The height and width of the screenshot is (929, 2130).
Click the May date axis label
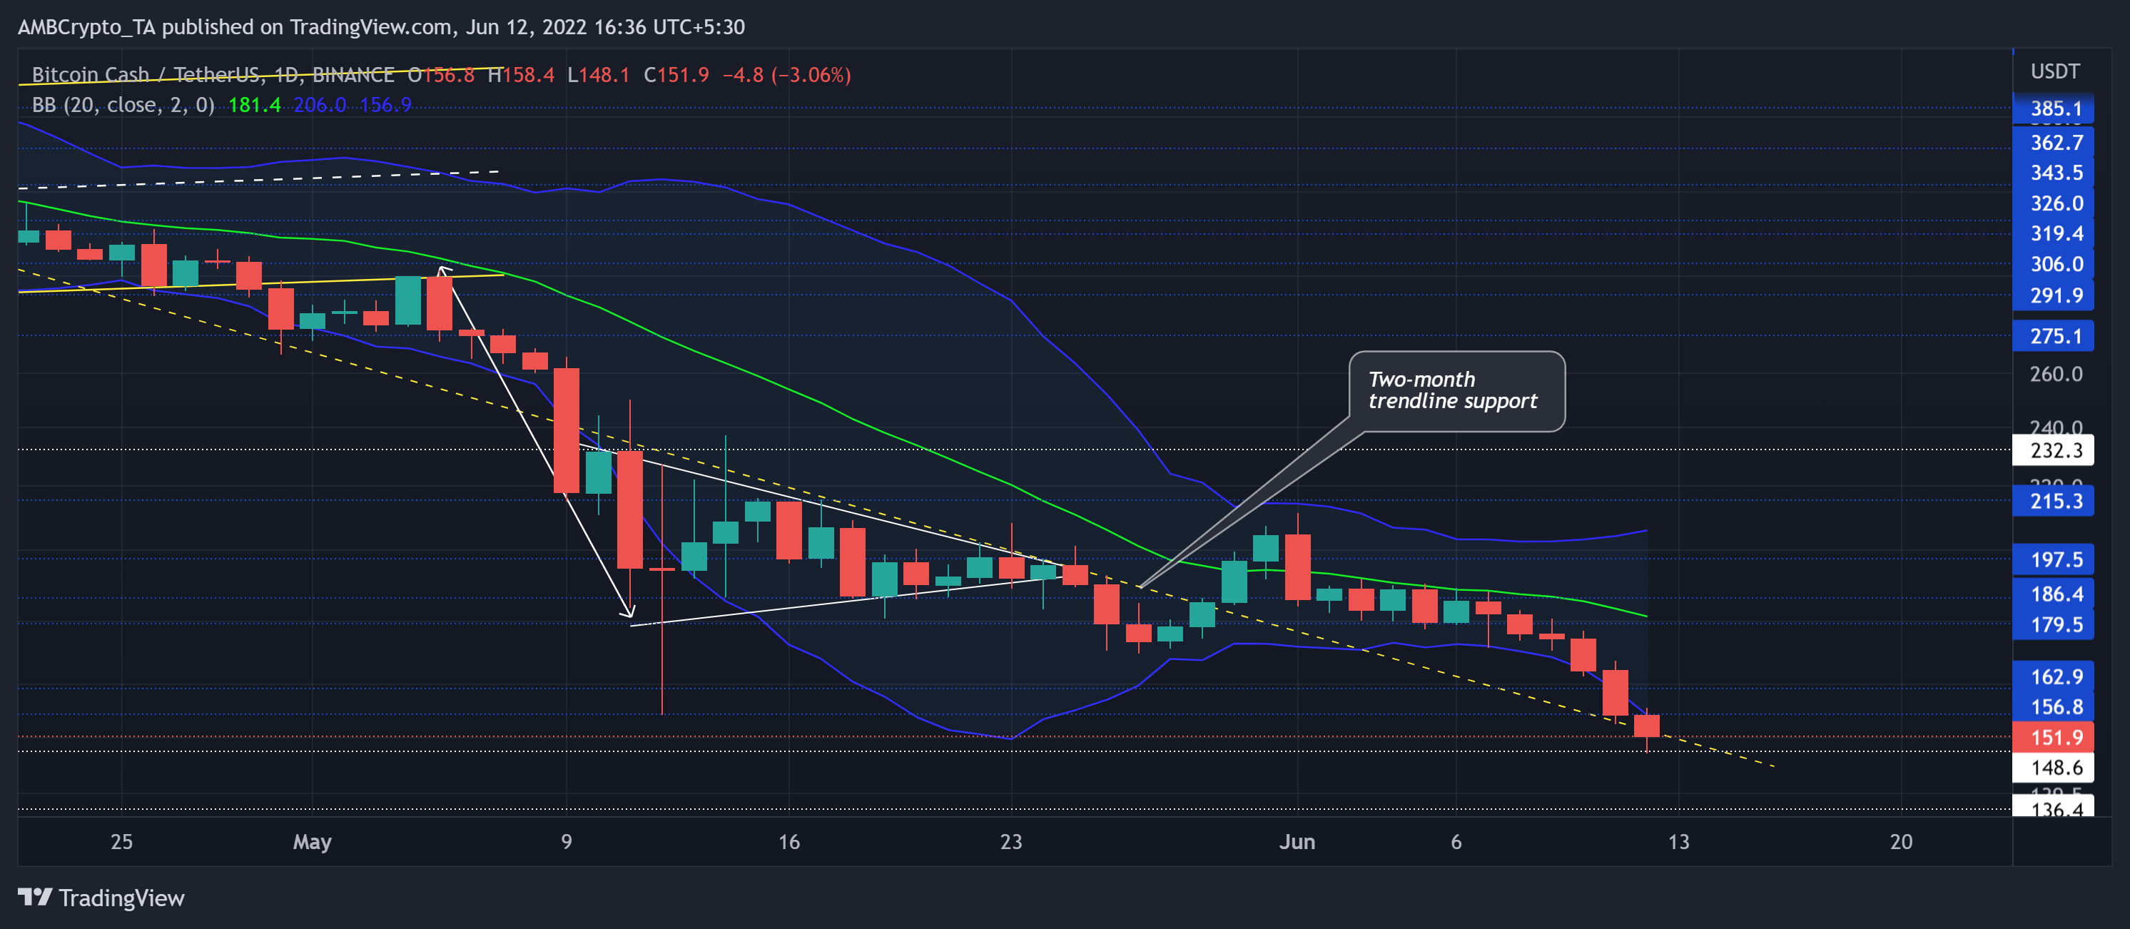pos(313,842)
